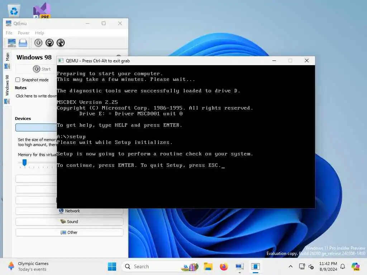
Task: Open the Windows Start menu
Action: pos(112,266)
